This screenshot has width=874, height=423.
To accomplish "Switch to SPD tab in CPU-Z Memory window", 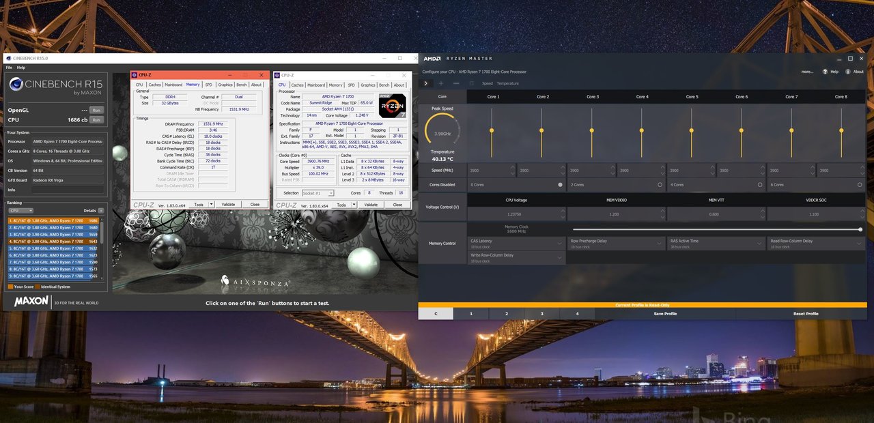I will 209,85.
